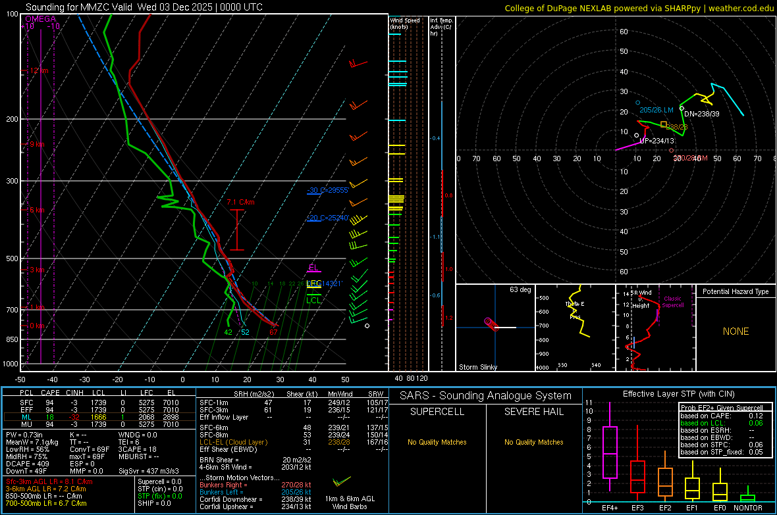This screenshot has width=777, height=515.
Task: Click the ConvT = 69F value
Action: coord(90,449)
